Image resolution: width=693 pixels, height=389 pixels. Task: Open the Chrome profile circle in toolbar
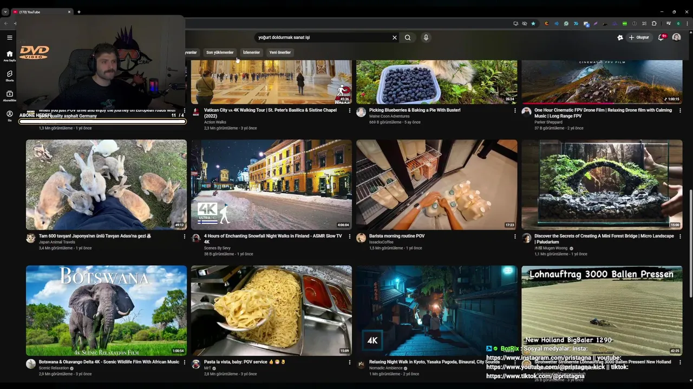(x=678, y=23)
